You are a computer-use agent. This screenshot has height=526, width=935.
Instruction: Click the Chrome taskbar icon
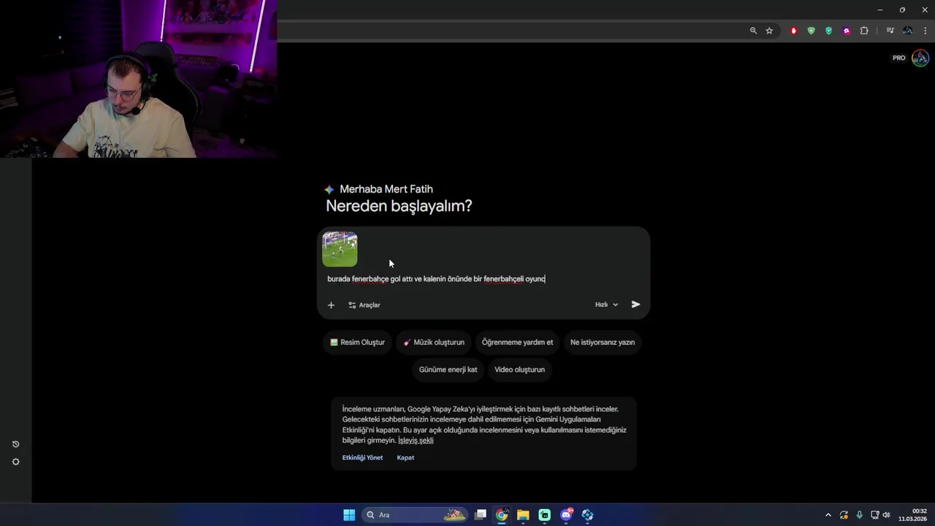(x=502, y=515)
